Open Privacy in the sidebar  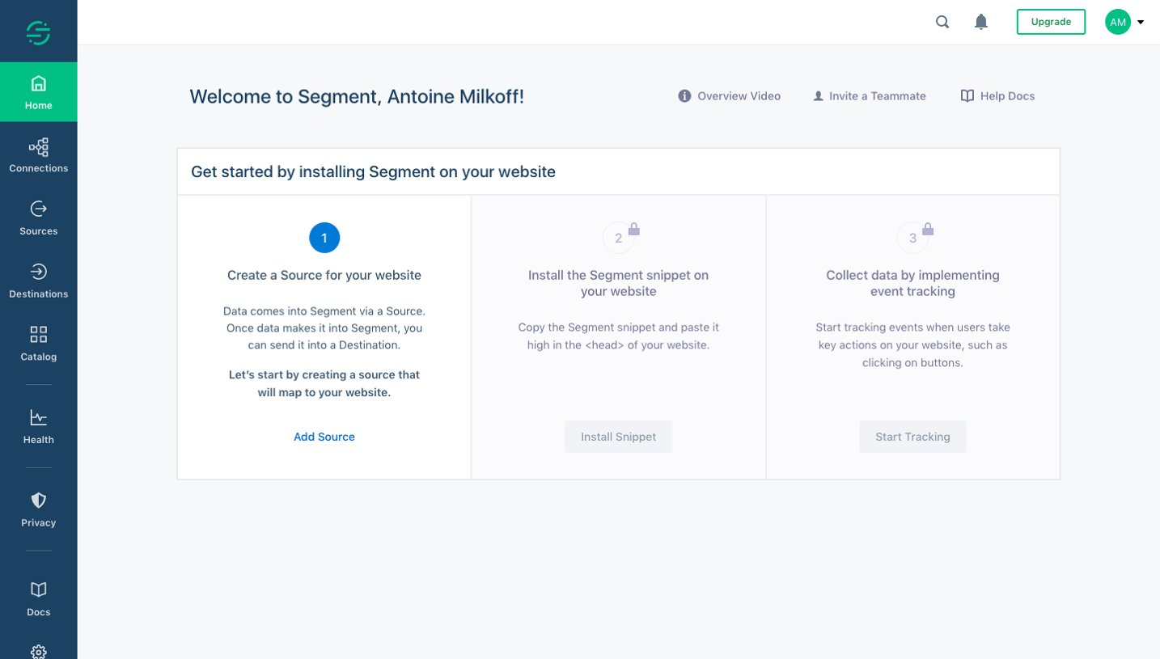(x=38, y=510)
